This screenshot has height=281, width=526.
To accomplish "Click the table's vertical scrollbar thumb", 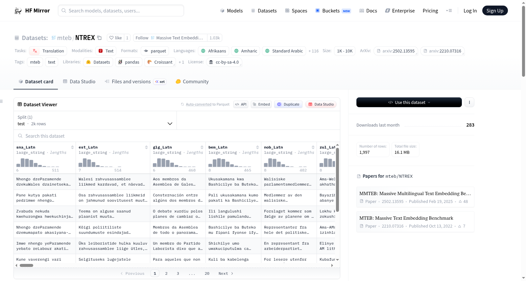I will pos(337,180).
